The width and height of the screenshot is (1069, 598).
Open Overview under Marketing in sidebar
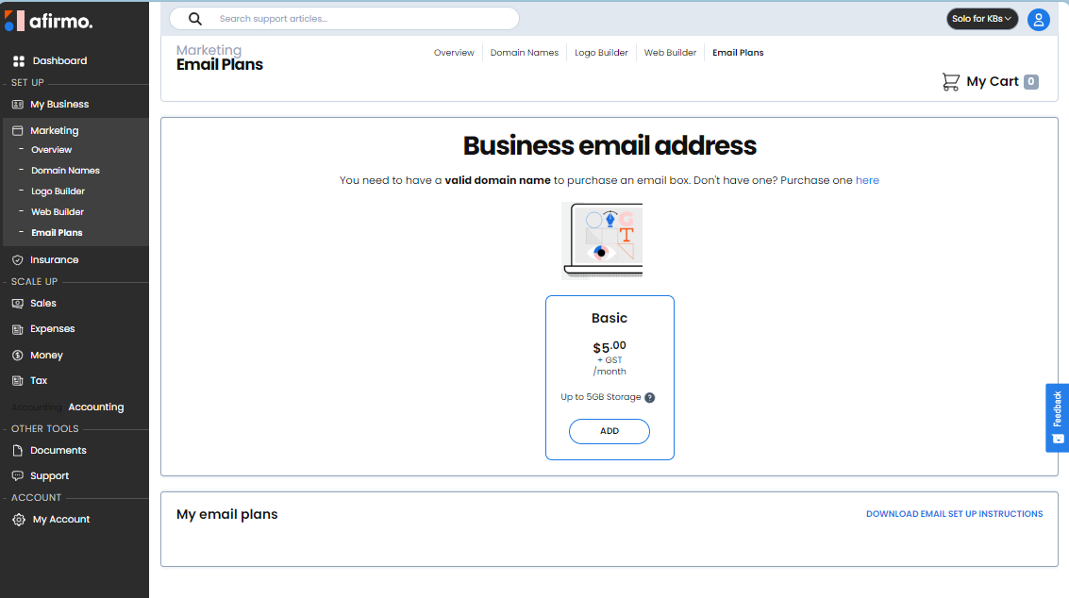pyautogui.click(x=51, y=150)
